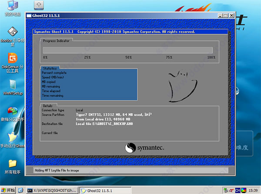Image resolution: width=261 pixels, height=194 pixels.
Task: Click the quick launch browser icon
Action: tap(21, 191)
